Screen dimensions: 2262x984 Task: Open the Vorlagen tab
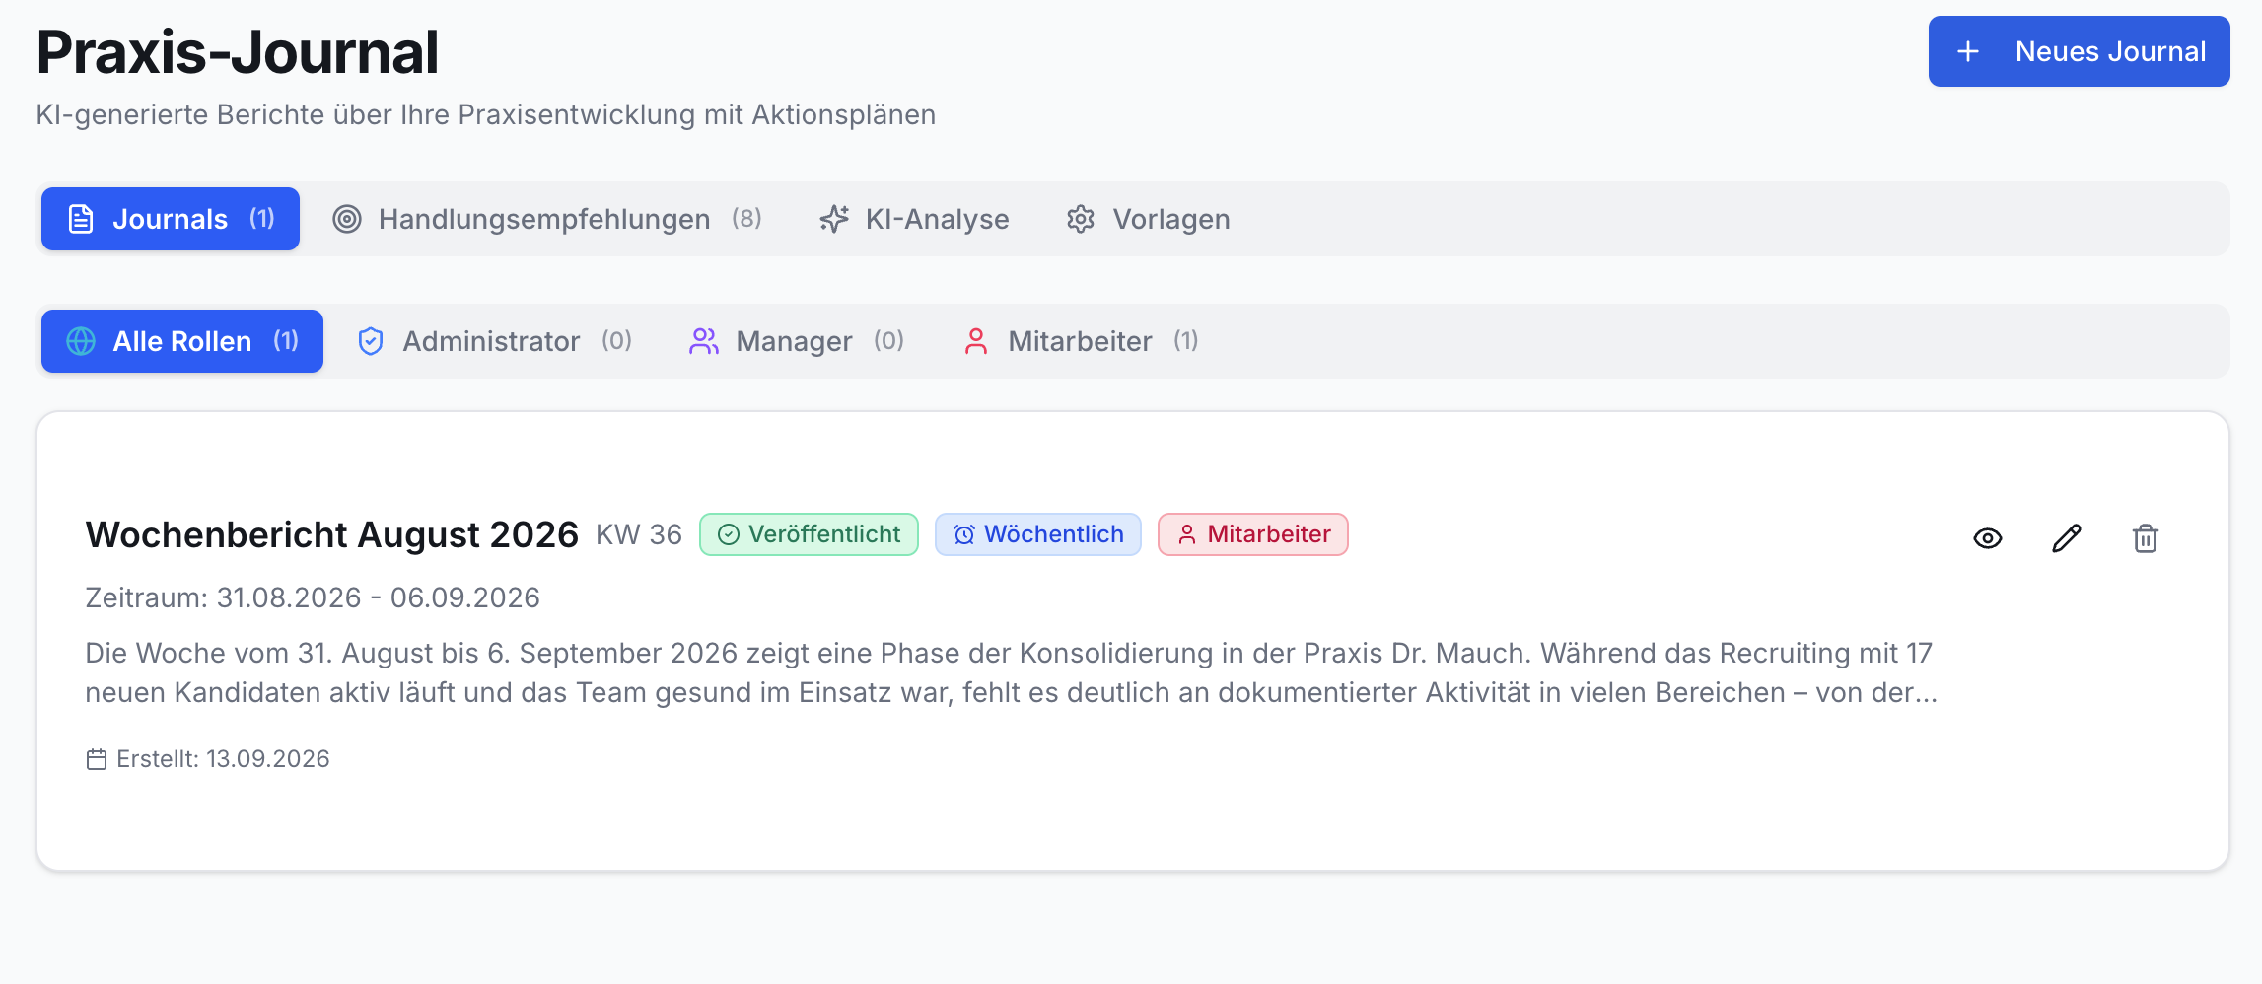point(1148,219)
